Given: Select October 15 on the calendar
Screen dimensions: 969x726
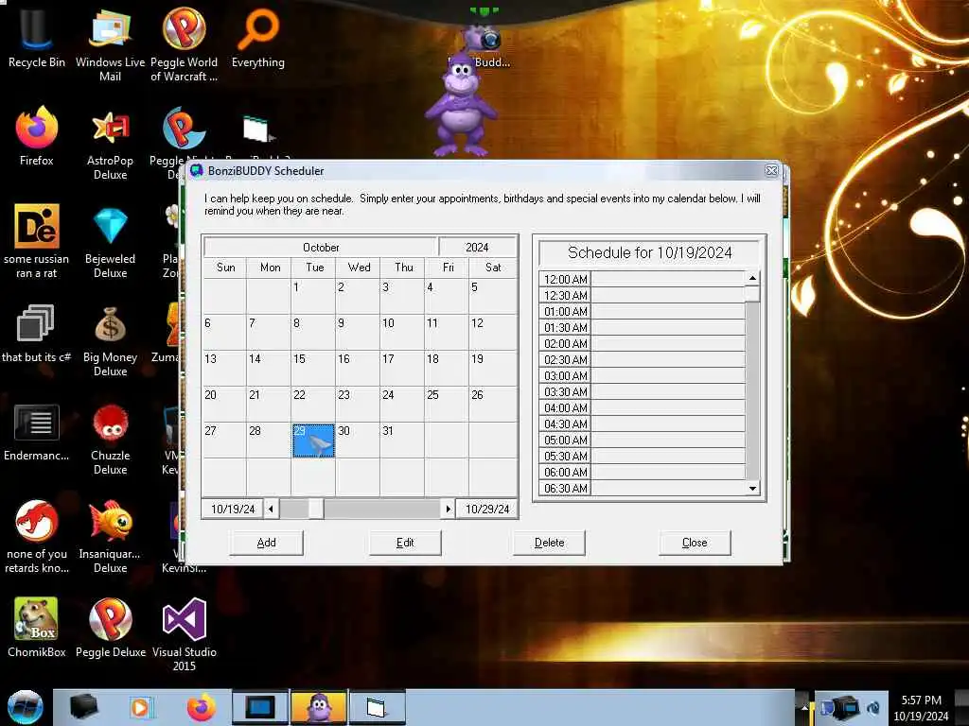Looking at the screenshot, I should [x=313, y=368].
